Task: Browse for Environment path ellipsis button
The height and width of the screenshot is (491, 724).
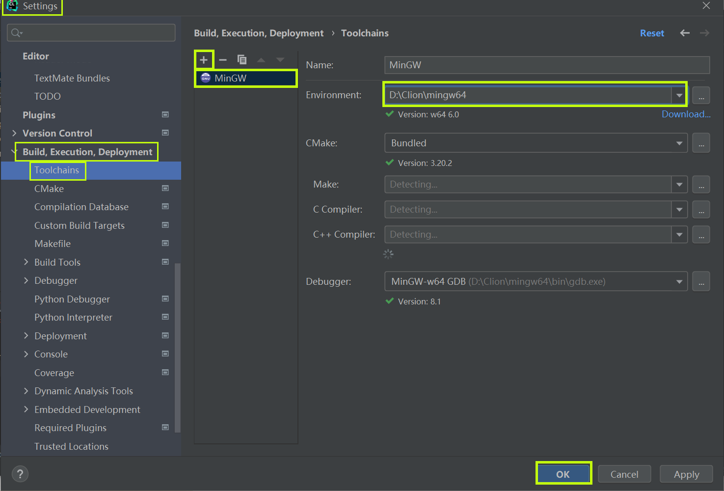Action: click(x=701, y=95)
